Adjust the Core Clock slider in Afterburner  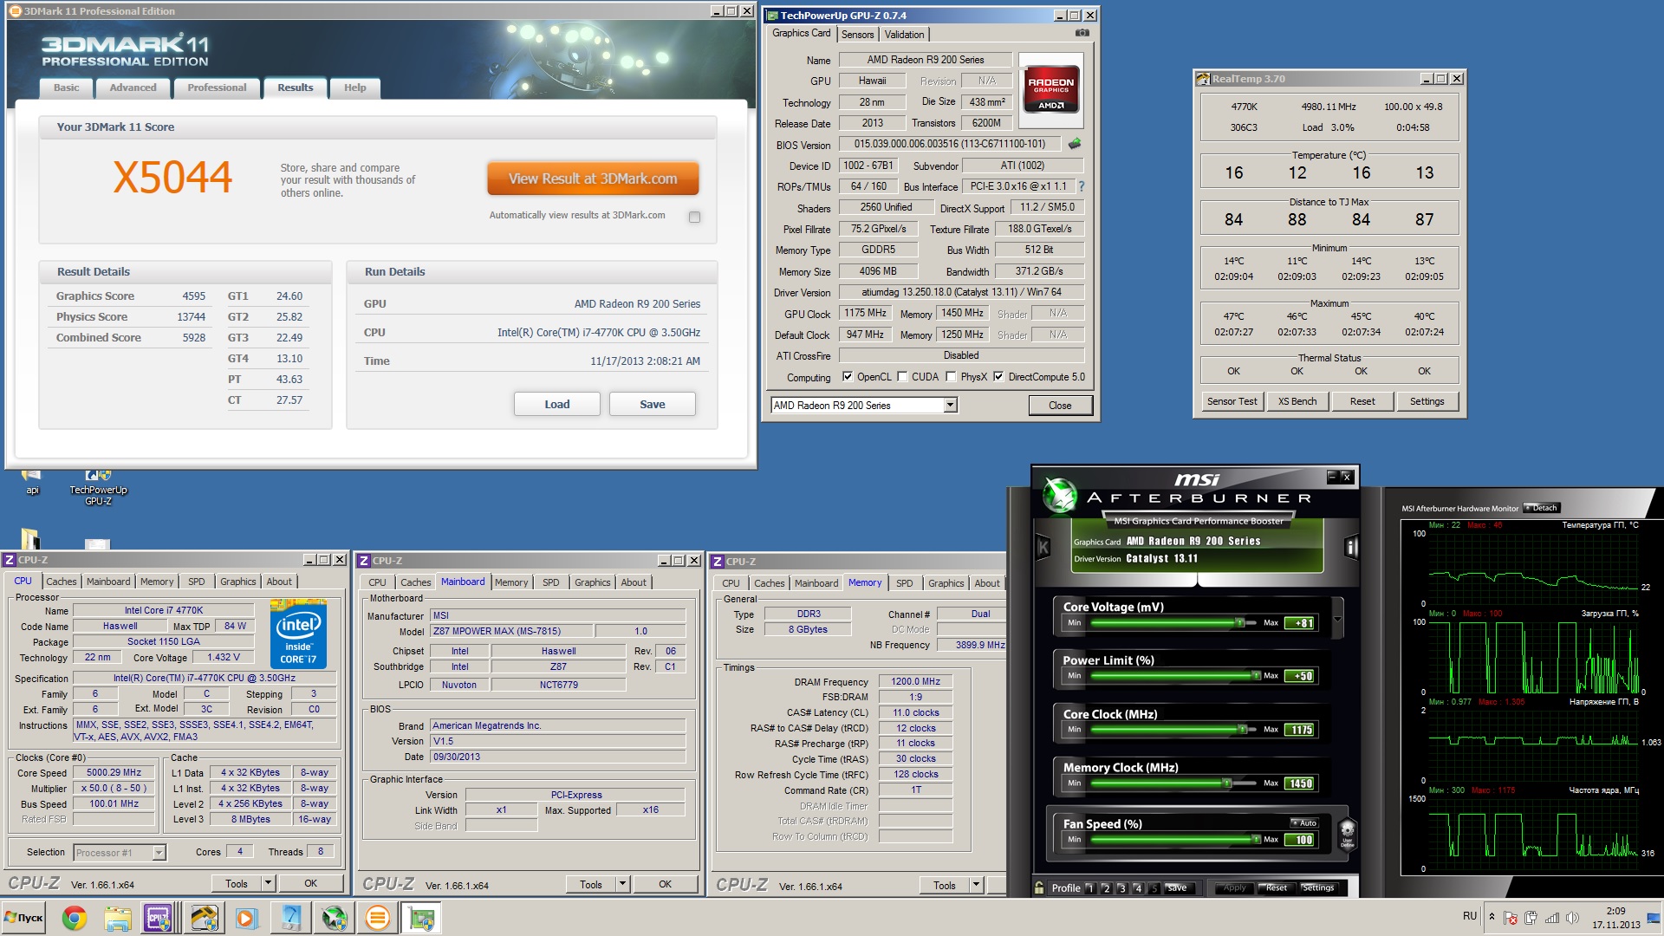coord(1172,729)
